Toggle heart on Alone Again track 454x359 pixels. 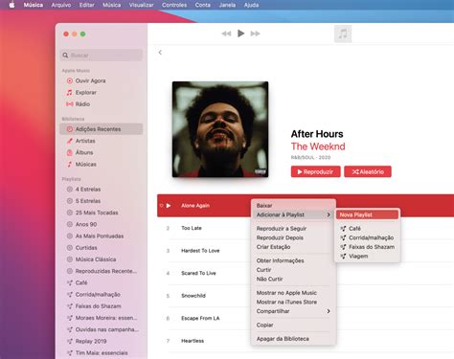[161, 206]
